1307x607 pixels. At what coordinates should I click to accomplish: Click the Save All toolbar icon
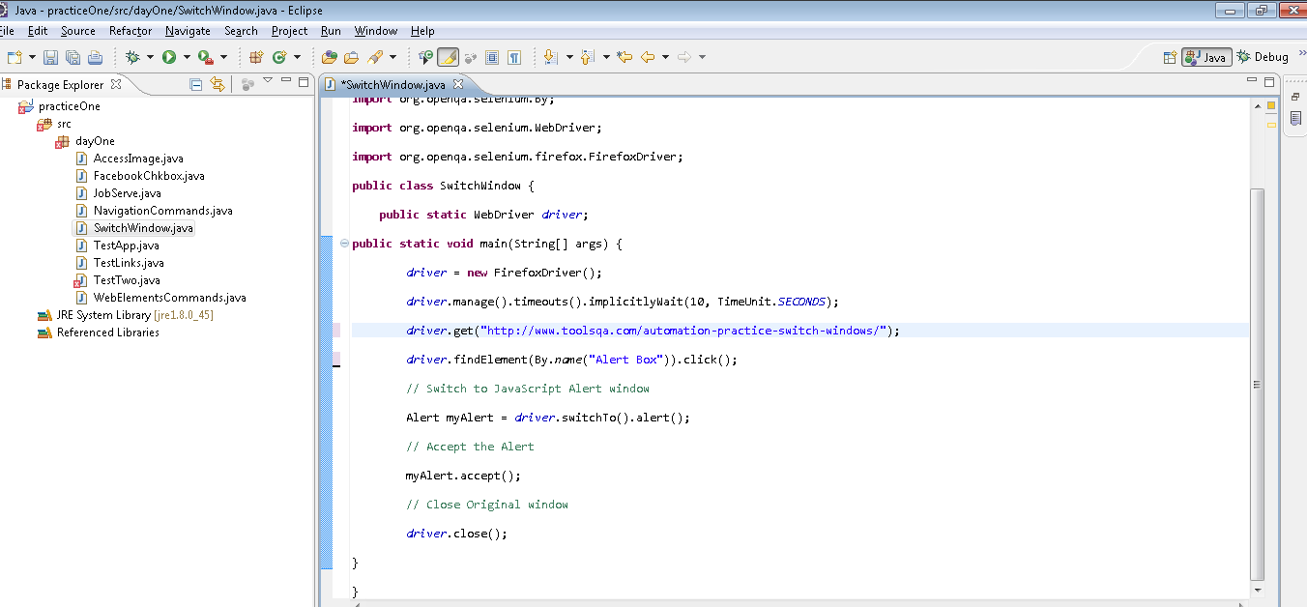[x=73, y=57]
